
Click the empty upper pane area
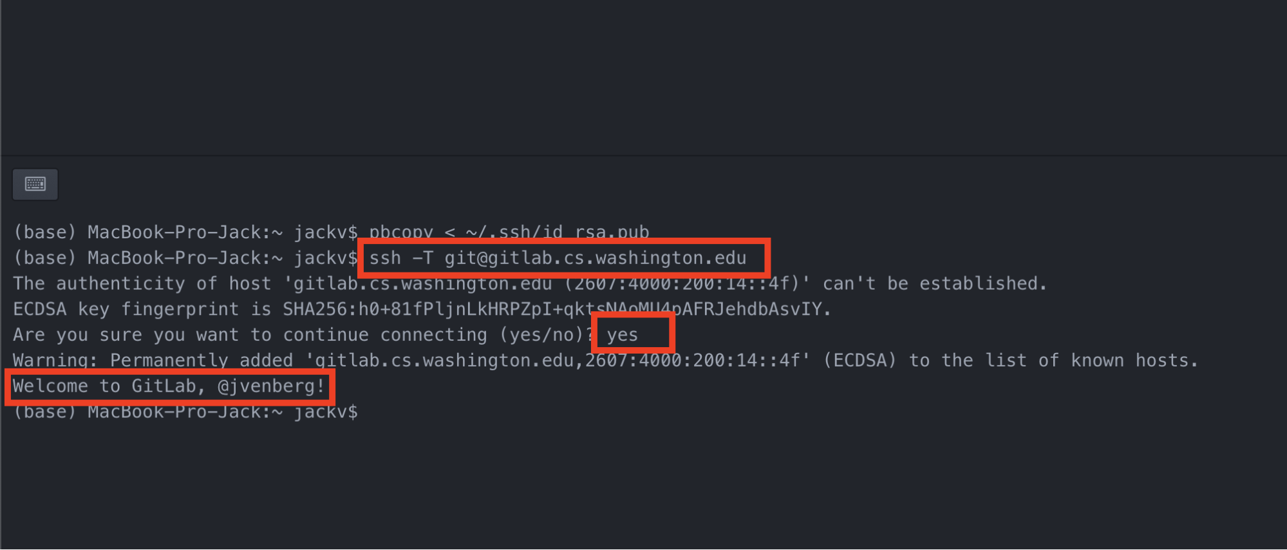pos(644,77)
